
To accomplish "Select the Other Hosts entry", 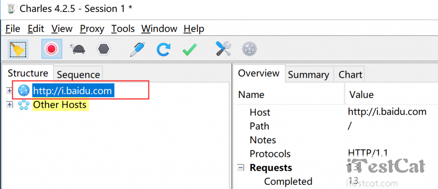I will 60,105.
